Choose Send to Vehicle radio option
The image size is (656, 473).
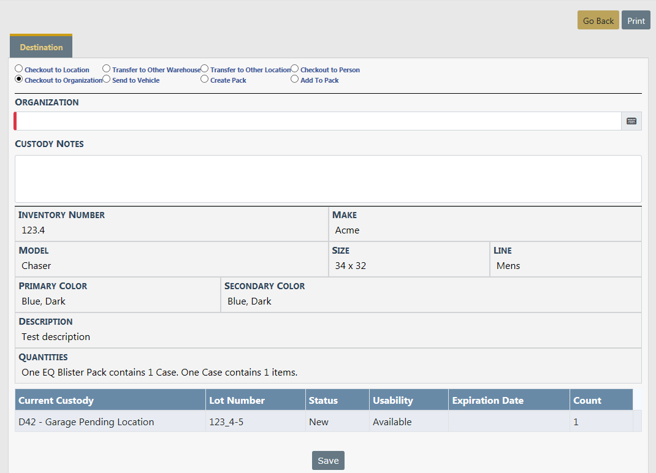(107, 80)
